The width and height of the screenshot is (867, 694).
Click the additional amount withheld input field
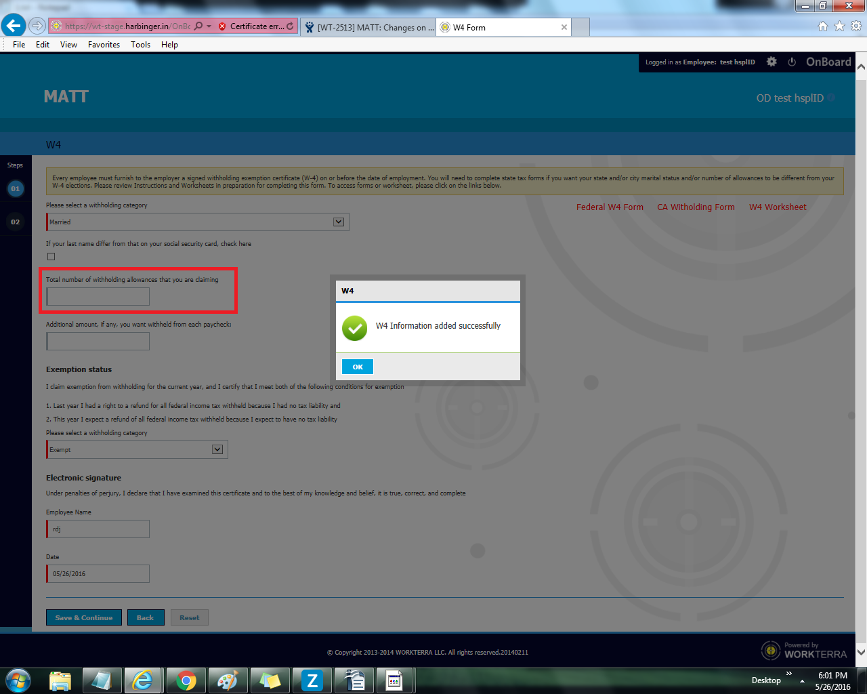(x=98, y=342)
